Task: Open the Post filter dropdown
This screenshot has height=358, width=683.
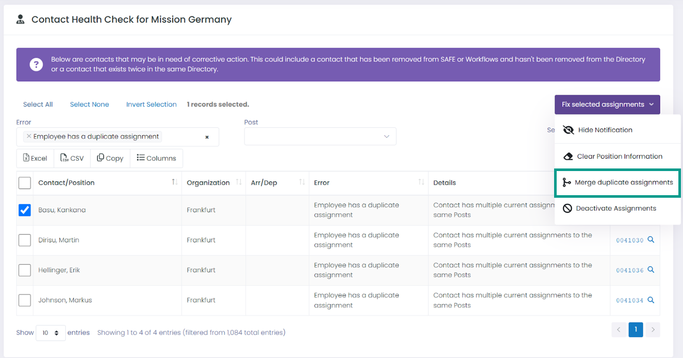Action: click(x=320, y=136)
